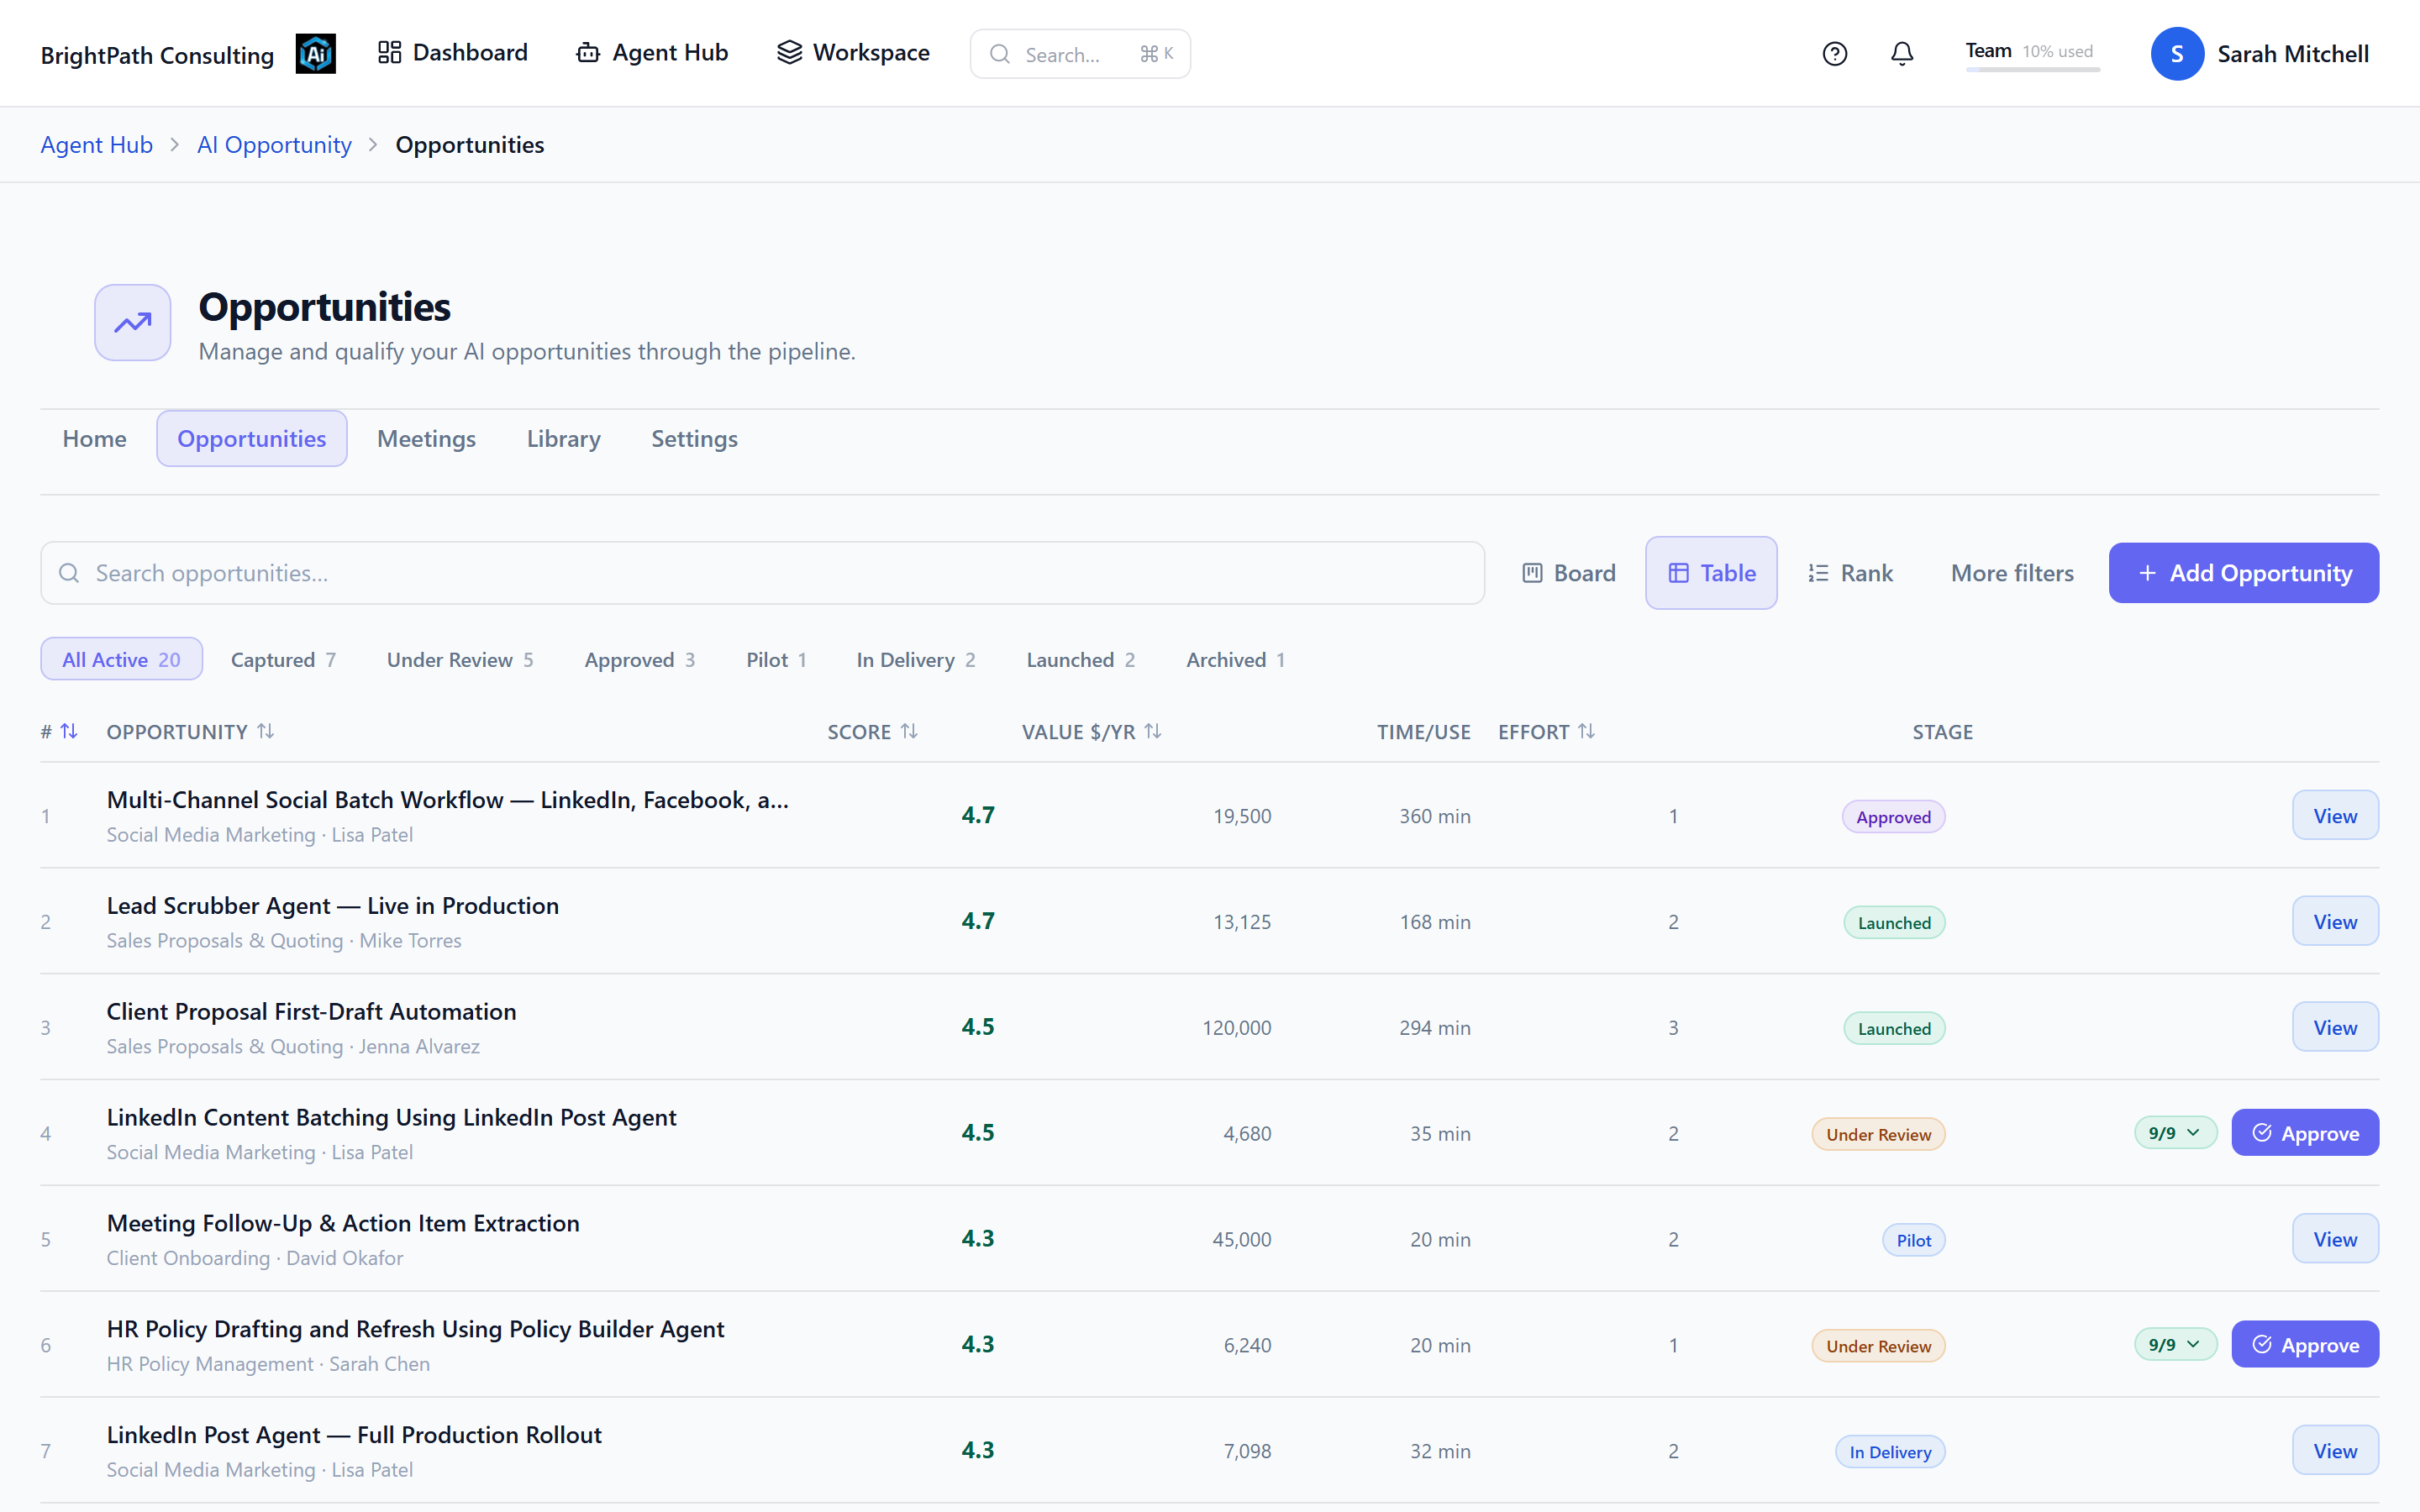Open the Settings tab
Viewport: 2420px width, 1512px height.
click(694, 438)
